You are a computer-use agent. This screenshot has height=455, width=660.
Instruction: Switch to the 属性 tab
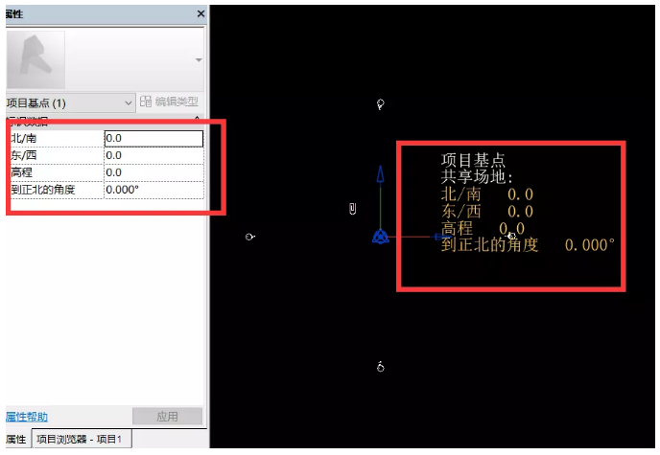pyautogui.click(x=15, y=439)
